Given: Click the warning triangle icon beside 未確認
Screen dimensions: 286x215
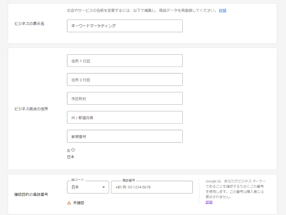Looking at the screenshot, I should coord(69,203).
